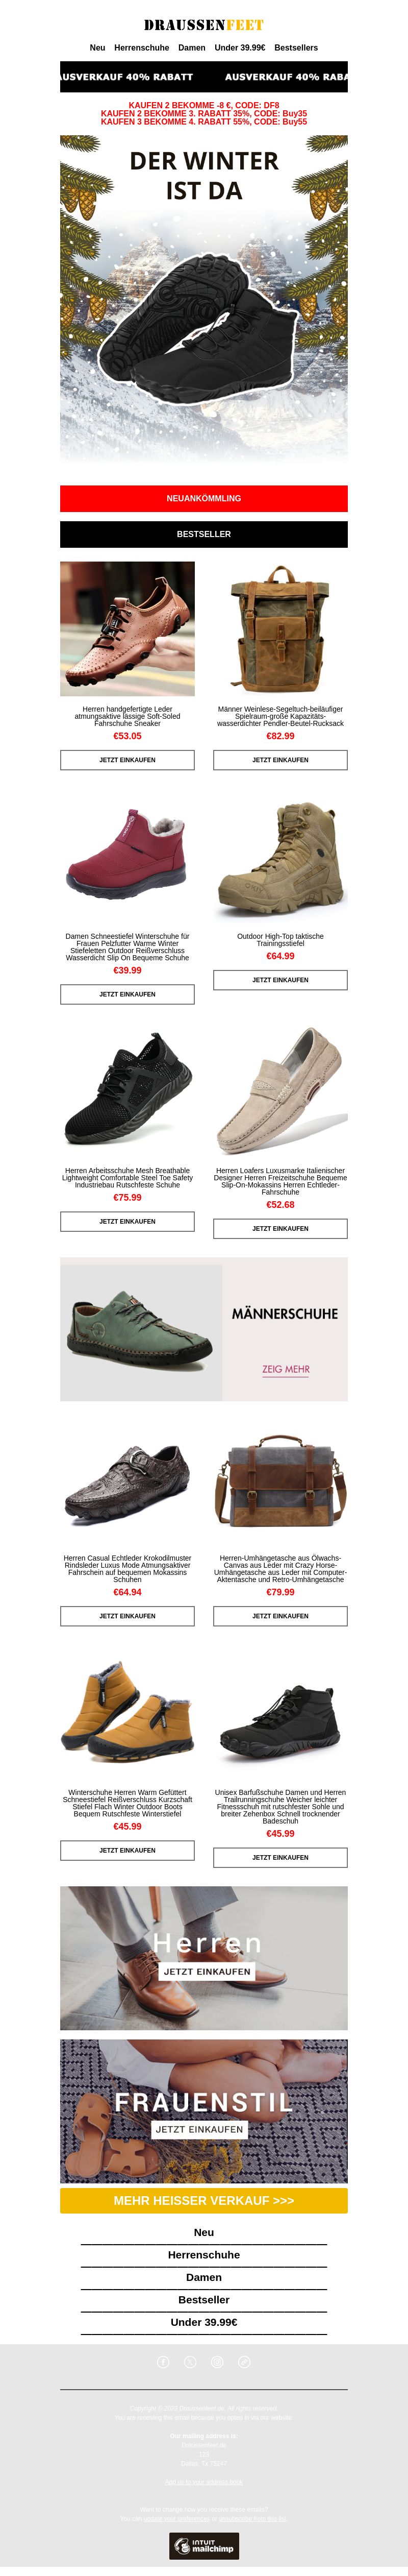Click the website link icon in footer
The width and height of the screenshot is (408, 2576).
pos(244,2361)
